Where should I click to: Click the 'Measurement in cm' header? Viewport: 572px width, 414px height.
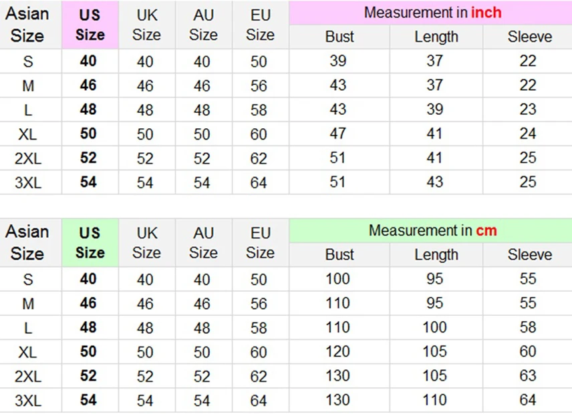[x=432, y=231]
